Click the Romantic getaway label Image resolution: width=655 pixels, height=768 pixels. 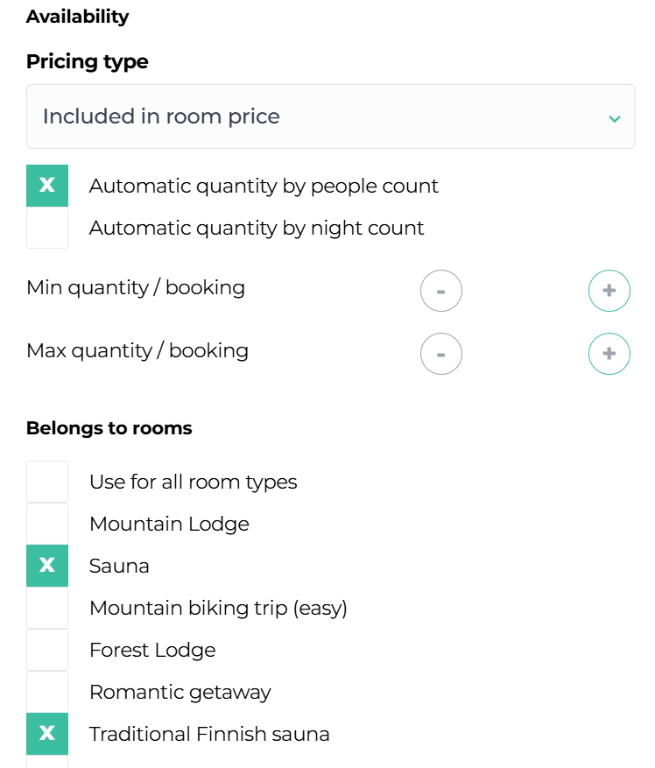pyautogui.click(x=180, y=692)
